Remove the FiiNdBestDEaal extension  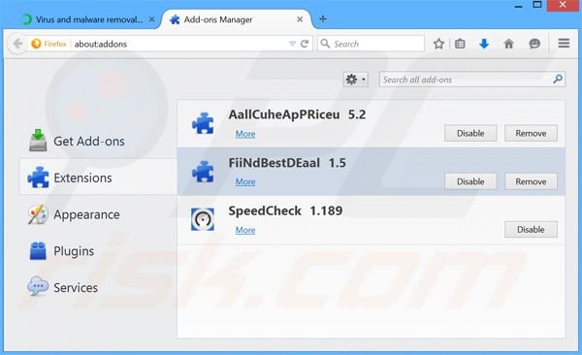tap(531, 181)
